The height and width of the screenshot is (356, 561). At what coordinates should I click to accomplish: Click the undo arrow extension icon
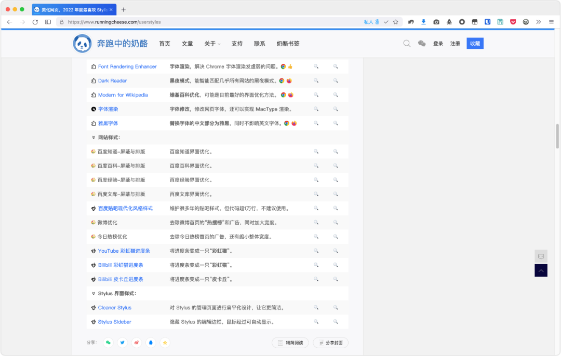(x=411, y=22)
